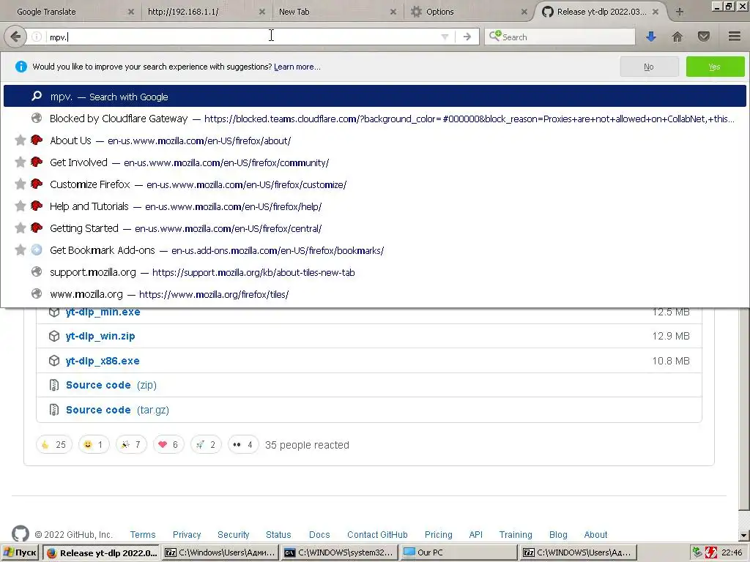Open the Pocket toolbar icon
750x562 pixels.
point(704,37)
